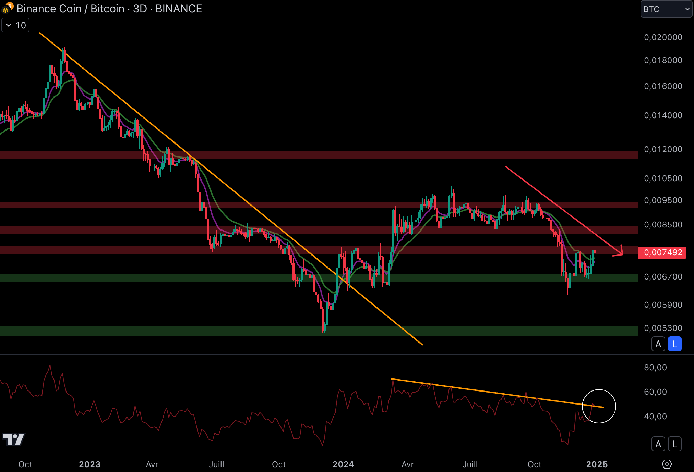Open the chart settings gear icon
Screen dimensions: 694x472
[x=667, y=464]
